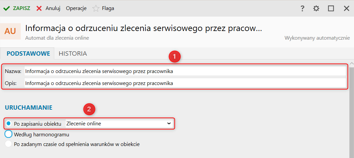
Task: Click the vertical scrollbar on the right
Action: (351, 110)
